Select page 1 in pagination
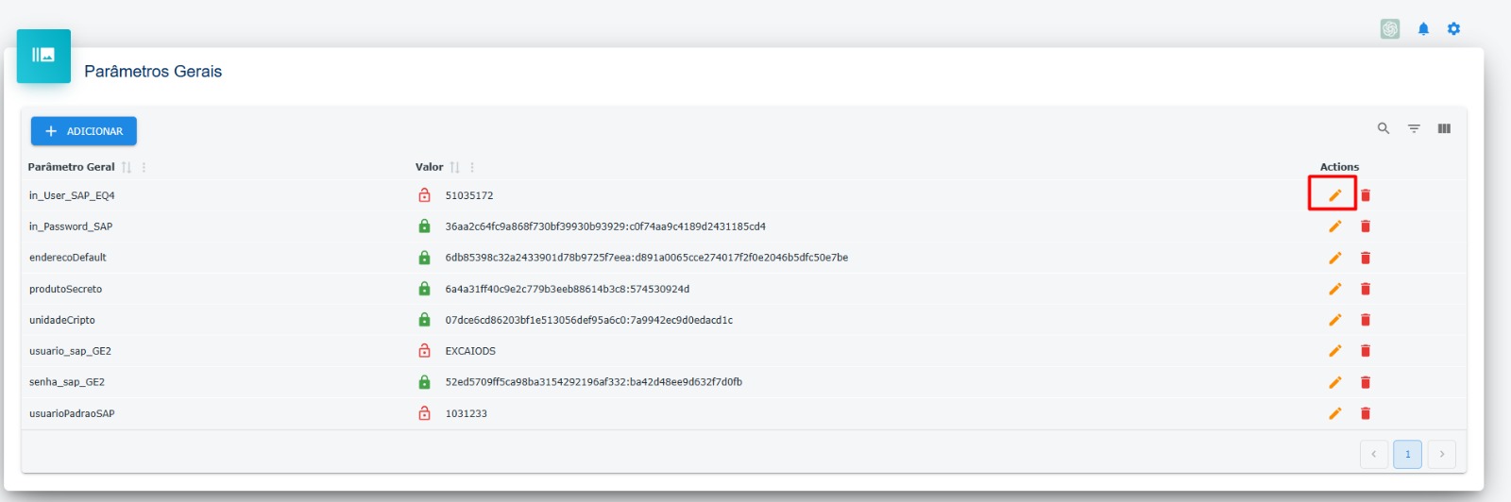The width and height of the screenshot is (1511, 502). 1407,454
